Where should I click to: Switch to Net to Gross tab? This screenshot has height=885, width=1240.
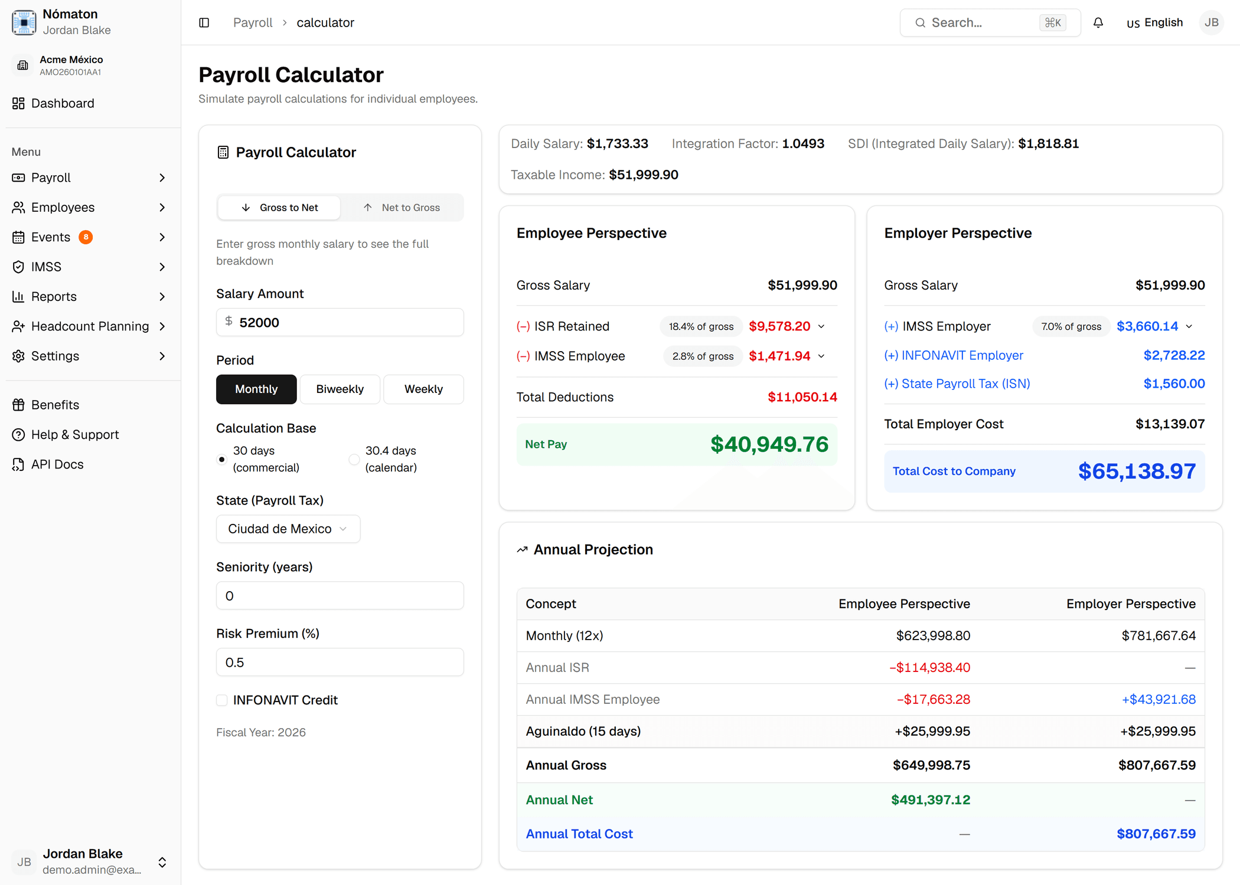pyautogui.click(x=402, y=208)
